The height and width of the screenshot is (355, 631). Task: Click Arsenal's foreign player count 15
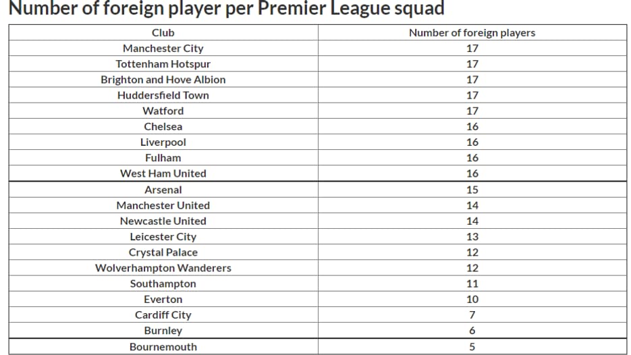click(472, 190)
